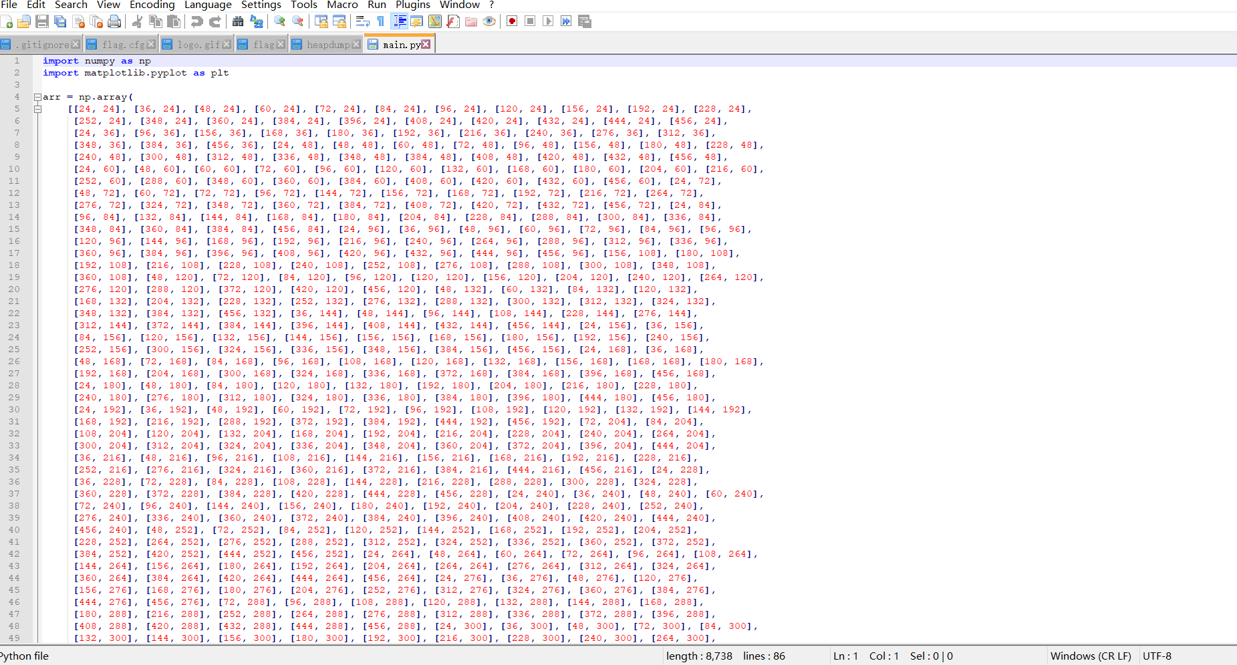Click the Close All documents icon
This screenshot has width=1237, height=665.
click(x=96, y=22)
